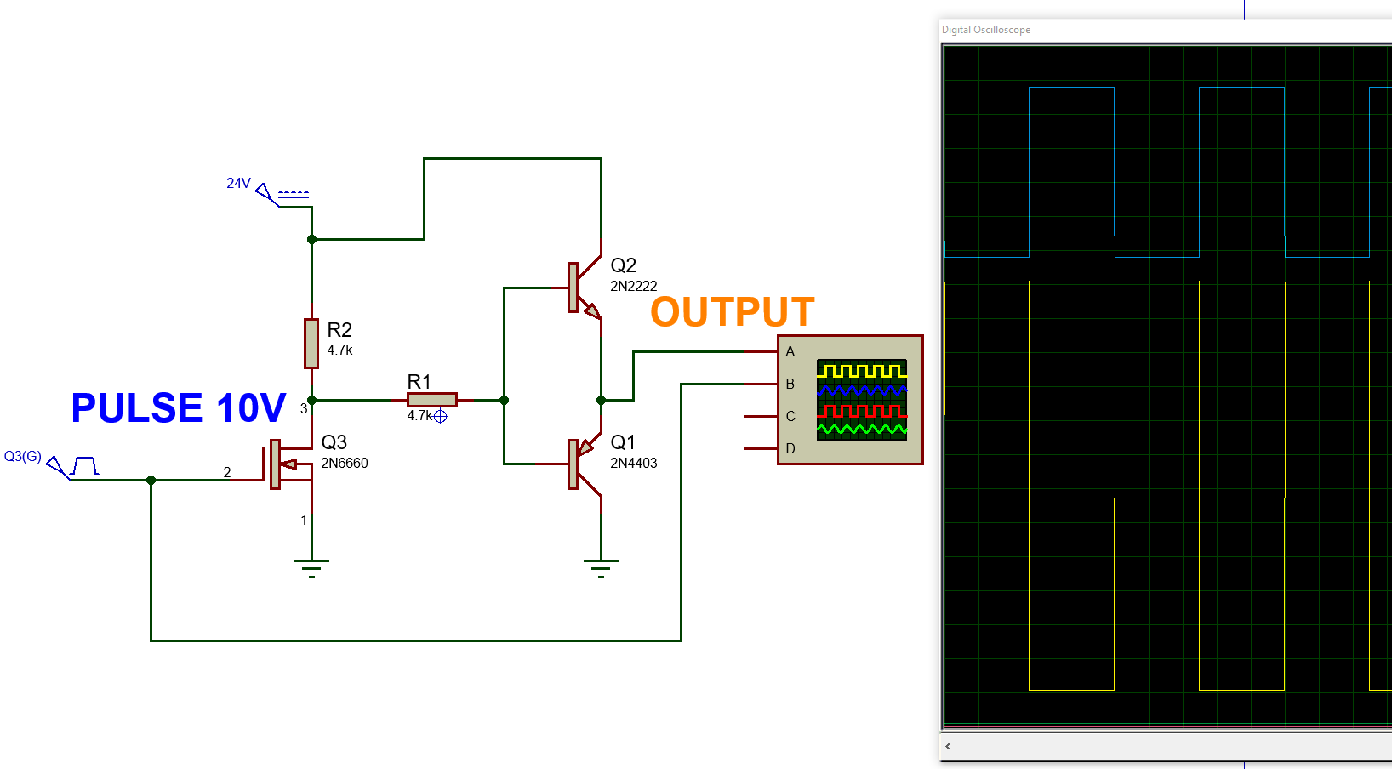Click the 2N2222 part value label
Screen dimensions: 1392x769
coord(633,287)
